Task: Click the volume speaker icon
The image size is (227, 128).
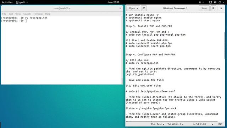Action: [215, 2]
